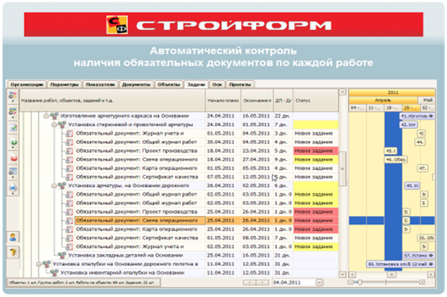This screenshot has height=297, width=447.
Task: Click the second left sidebar icon below the top one
Action: [13, 112]
